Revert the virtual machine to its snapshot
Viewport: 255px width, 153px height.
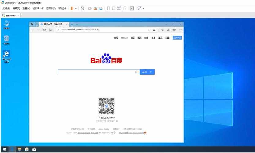tap(95, 9)
